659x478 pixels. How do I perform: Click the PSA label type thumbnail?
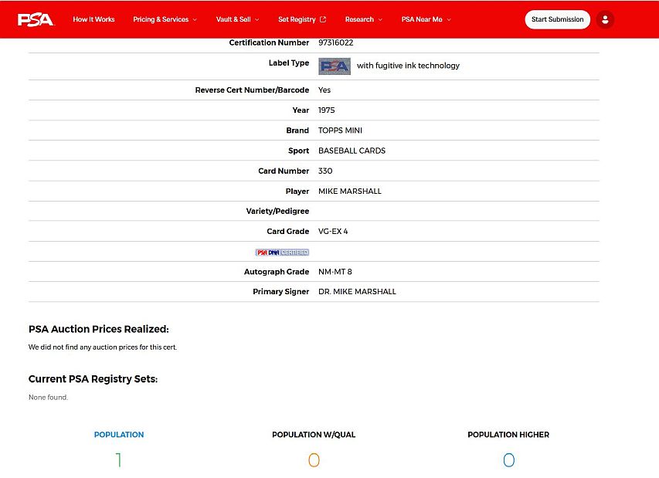point(335,66)
